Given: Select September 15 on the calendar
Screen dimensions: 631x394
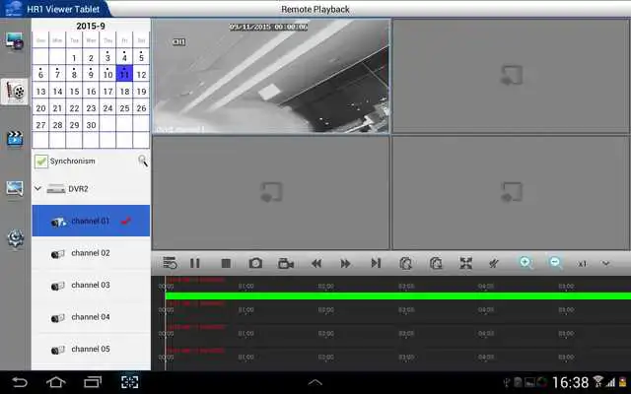Looking at the screenshot, I should (x=74, y=91).
